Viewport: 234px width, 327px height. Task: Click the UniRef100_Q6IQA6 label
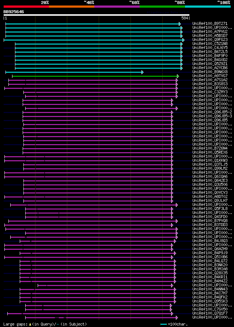click(210, 176)
